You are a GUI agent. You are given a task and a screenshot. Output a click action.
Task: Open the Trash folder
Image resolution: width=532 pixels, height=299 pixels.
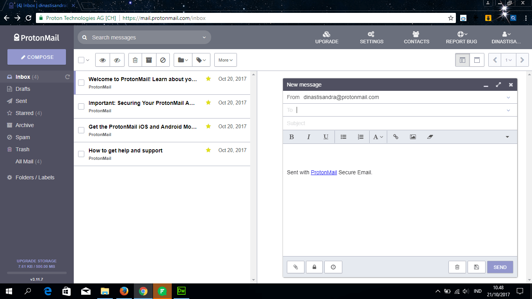pos(22,149)
